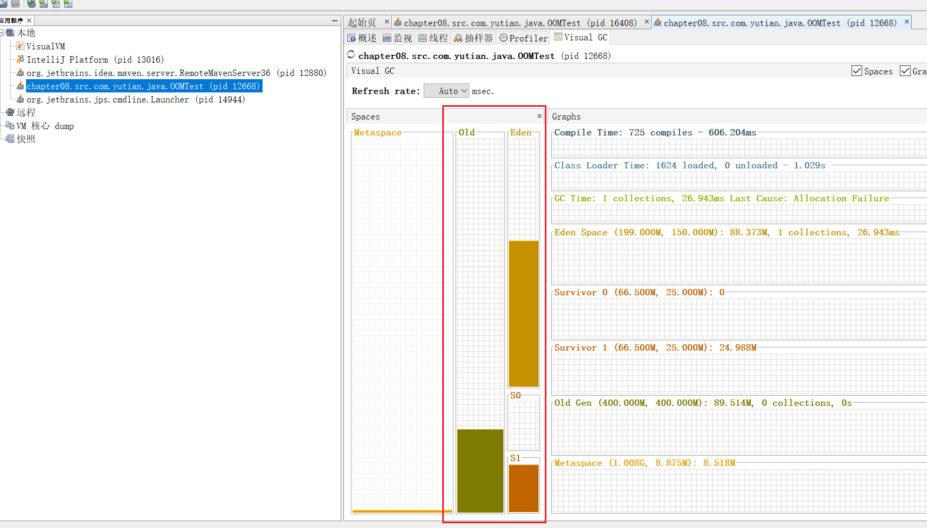Screen dimensions: 927x528
Task: Uncheck the Spaces checkbox
Action: pyautogui.click(x=856, y=71)
